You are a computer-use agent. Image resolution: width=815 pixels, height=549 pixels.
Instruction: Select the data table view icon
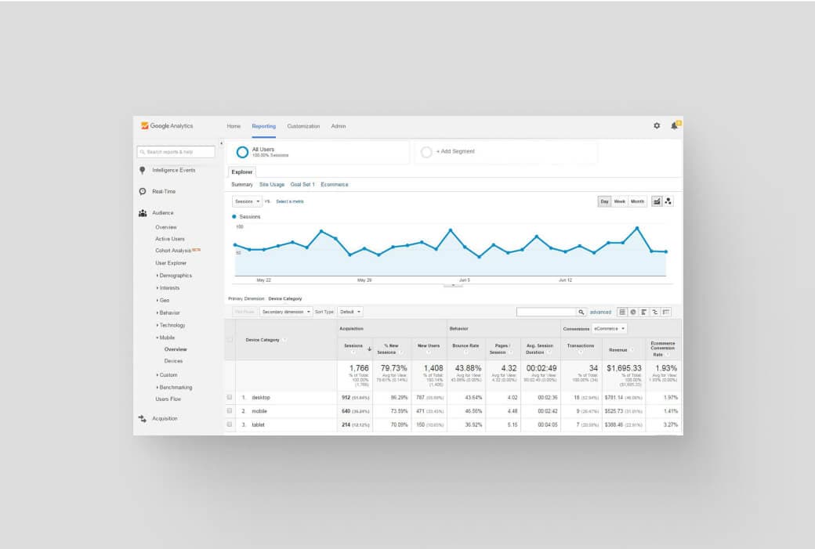coord(622,312)
